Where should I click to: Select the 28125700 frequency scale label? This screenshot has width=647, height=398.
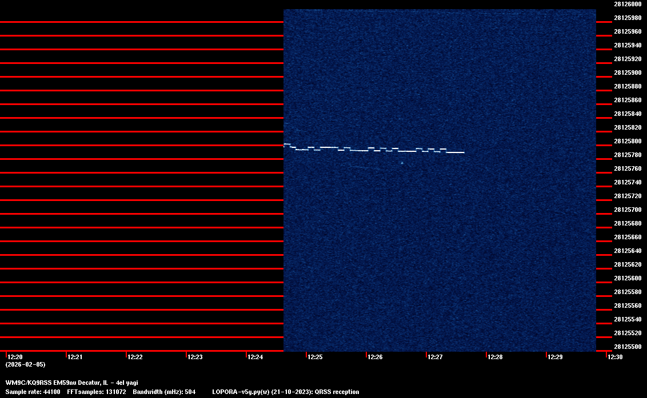coord(628,210)
